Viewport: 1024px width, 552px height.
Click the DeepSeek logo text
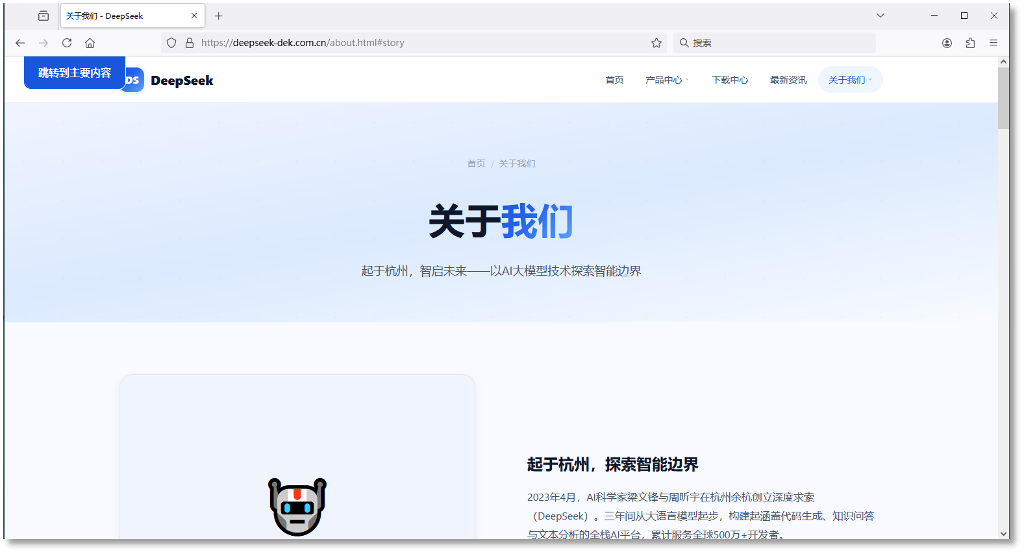click(x=182, y=80)
